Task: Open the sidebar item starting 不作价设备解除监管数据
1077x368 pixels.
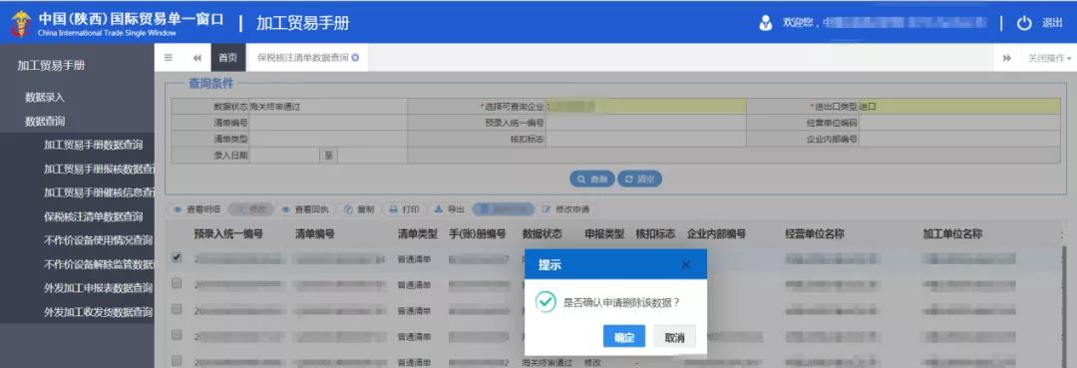Action: tap(98, 264)
